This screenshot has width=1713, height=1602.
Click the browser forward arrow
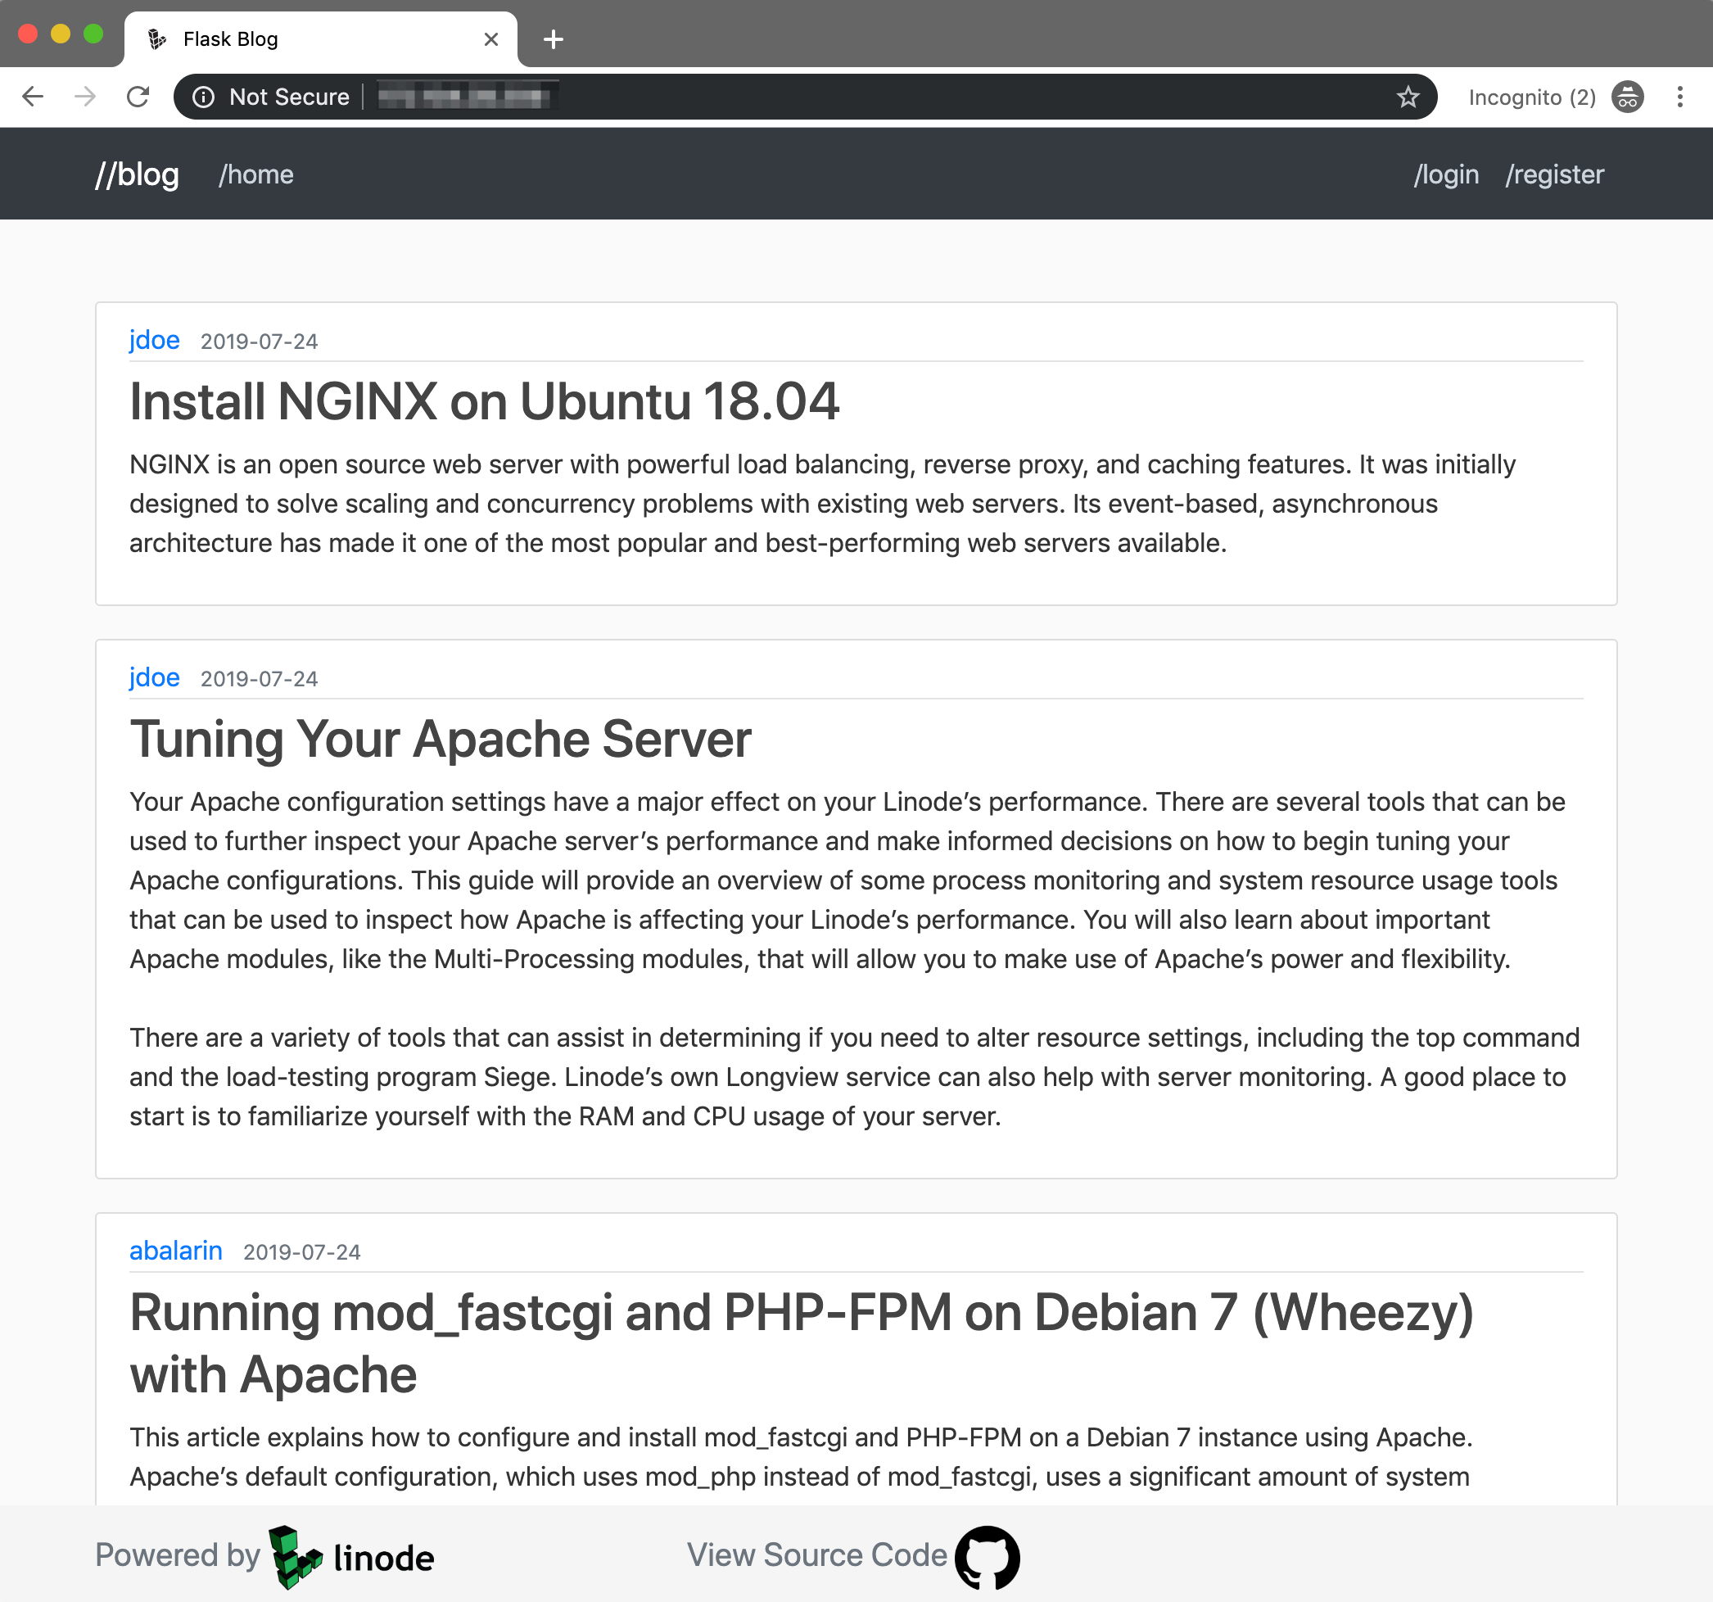pyautogui.click(x=84, y=97)
